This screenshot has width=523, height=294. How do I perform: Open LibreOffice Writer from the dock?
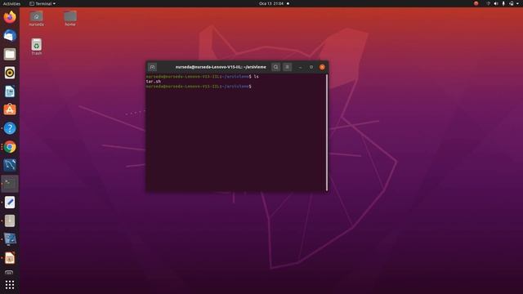click(10, 91)
